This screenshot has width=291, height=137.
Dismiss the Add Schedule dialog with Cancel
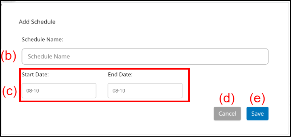[227, 114]
